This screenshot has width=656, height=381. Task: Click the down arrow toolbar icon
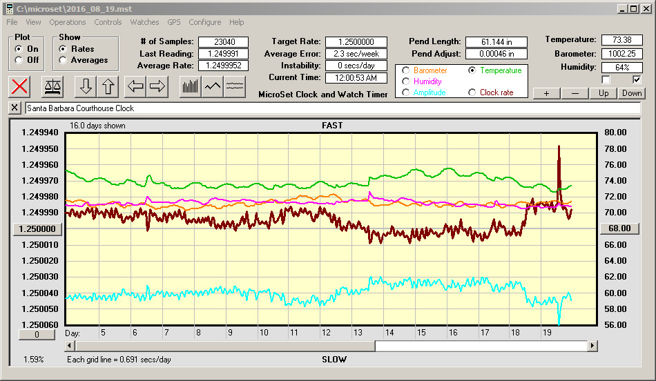coord(86,86)
